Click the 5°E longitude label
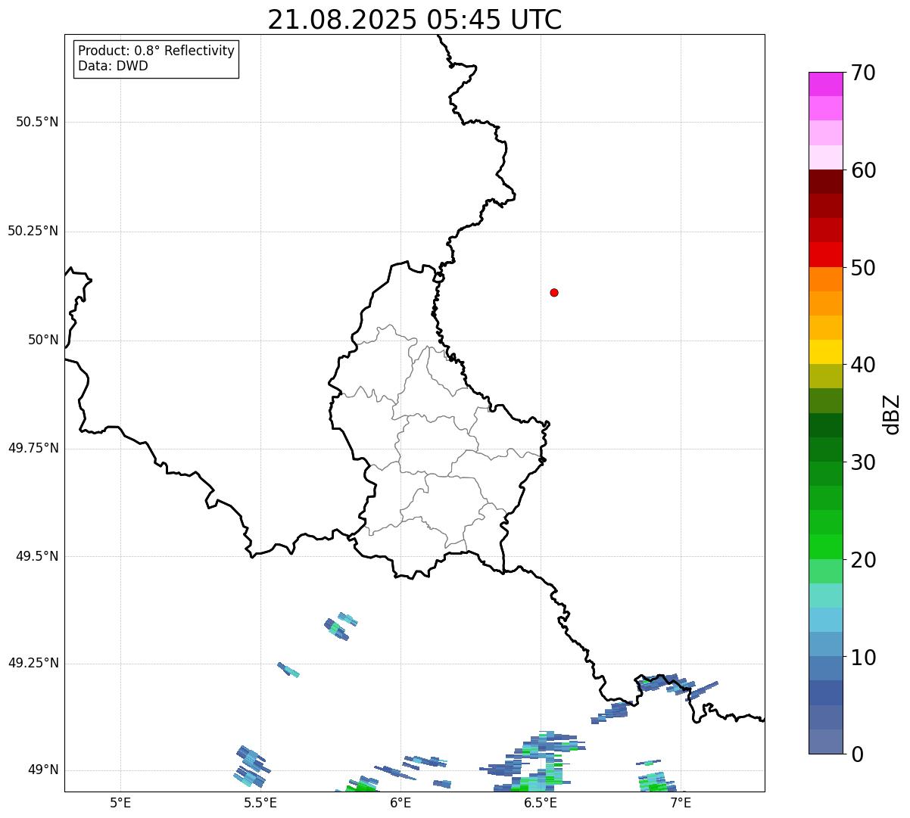 (120, 803)
